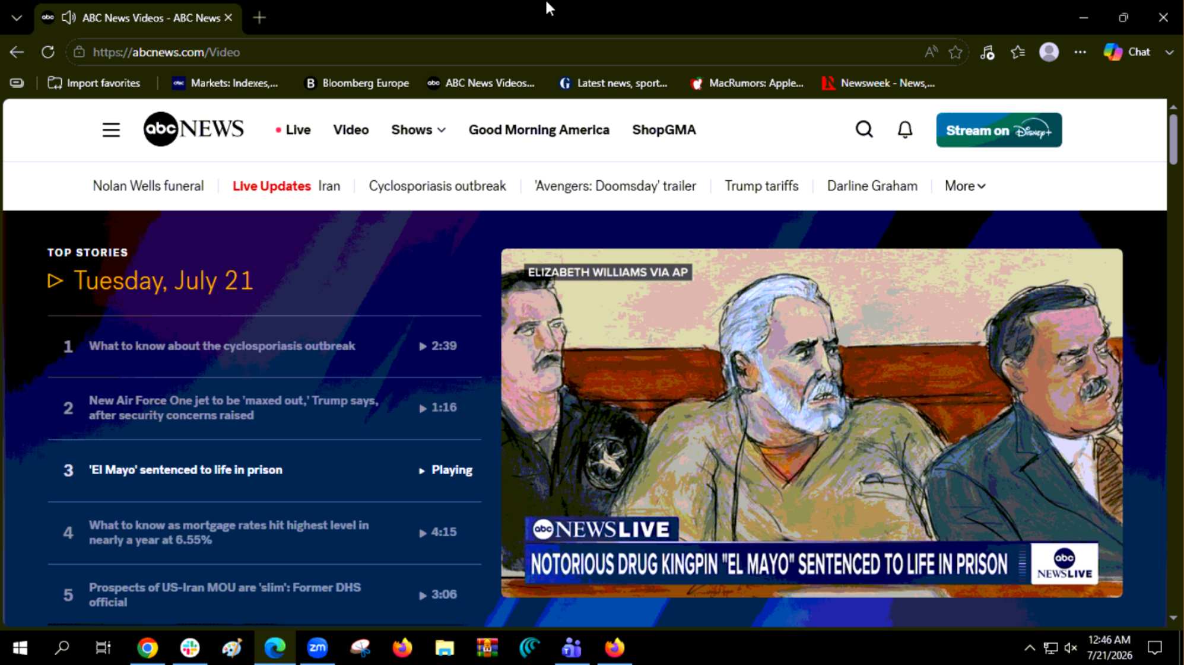Select the 'El Mayo' sentenced story
The image size is (1184, 665).
[x=264, y=470]
